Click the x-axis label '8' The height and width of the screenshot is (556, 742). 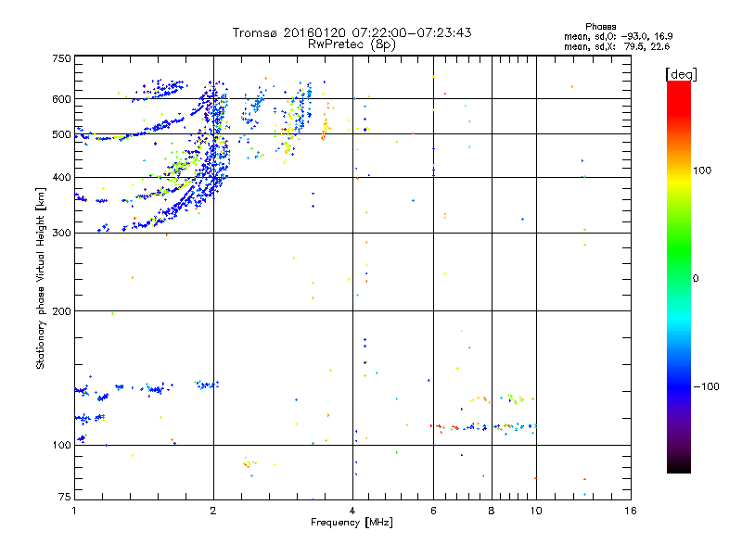[492, 511]
